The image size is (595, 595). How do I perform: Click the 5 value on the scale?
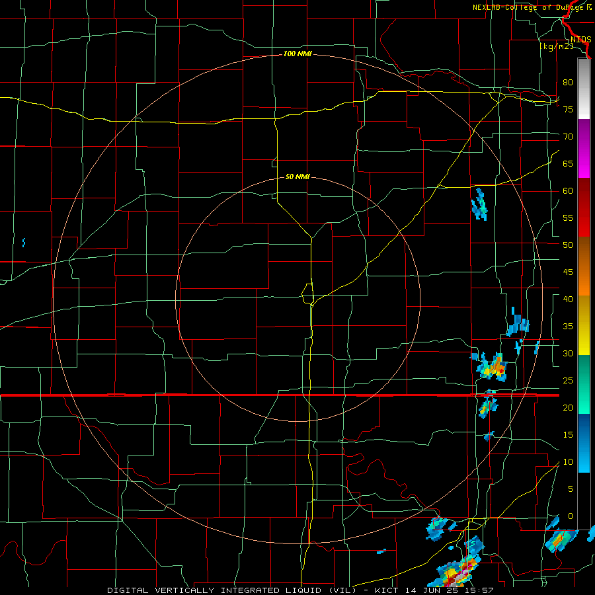pos(571,489)
